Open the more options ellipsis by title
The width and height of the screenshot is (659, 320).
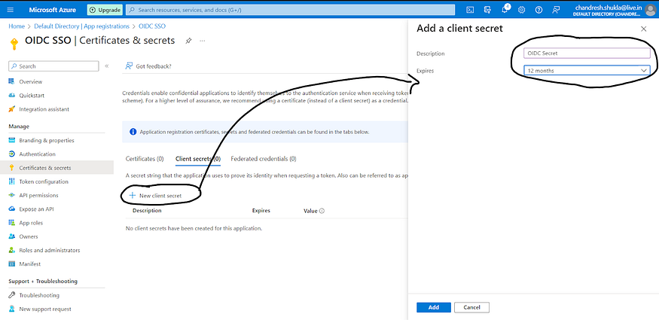[x=203, y=41]
